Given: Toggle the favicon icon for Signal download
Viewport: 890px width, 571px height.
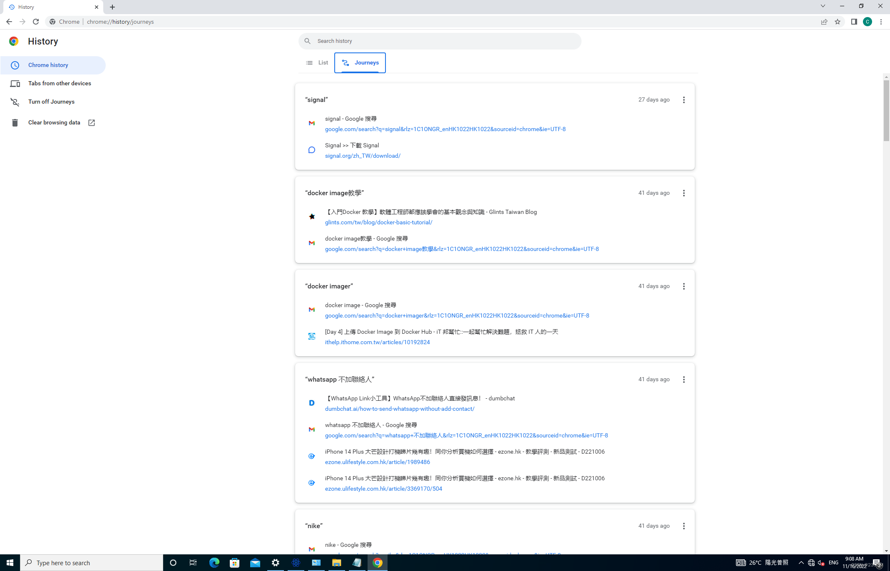Looking at the screenshot, I should [x=311, y=150].
